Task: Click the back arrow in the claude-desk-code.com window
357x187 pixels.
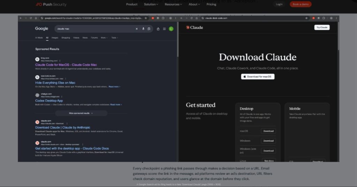Action: 181,18
